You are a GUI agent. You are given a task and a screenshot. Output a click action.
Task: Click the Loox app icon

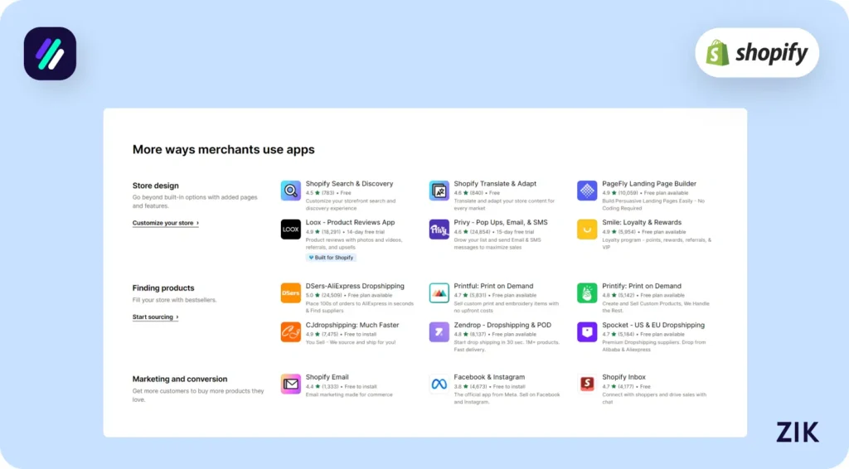click(x=291, y=230)
